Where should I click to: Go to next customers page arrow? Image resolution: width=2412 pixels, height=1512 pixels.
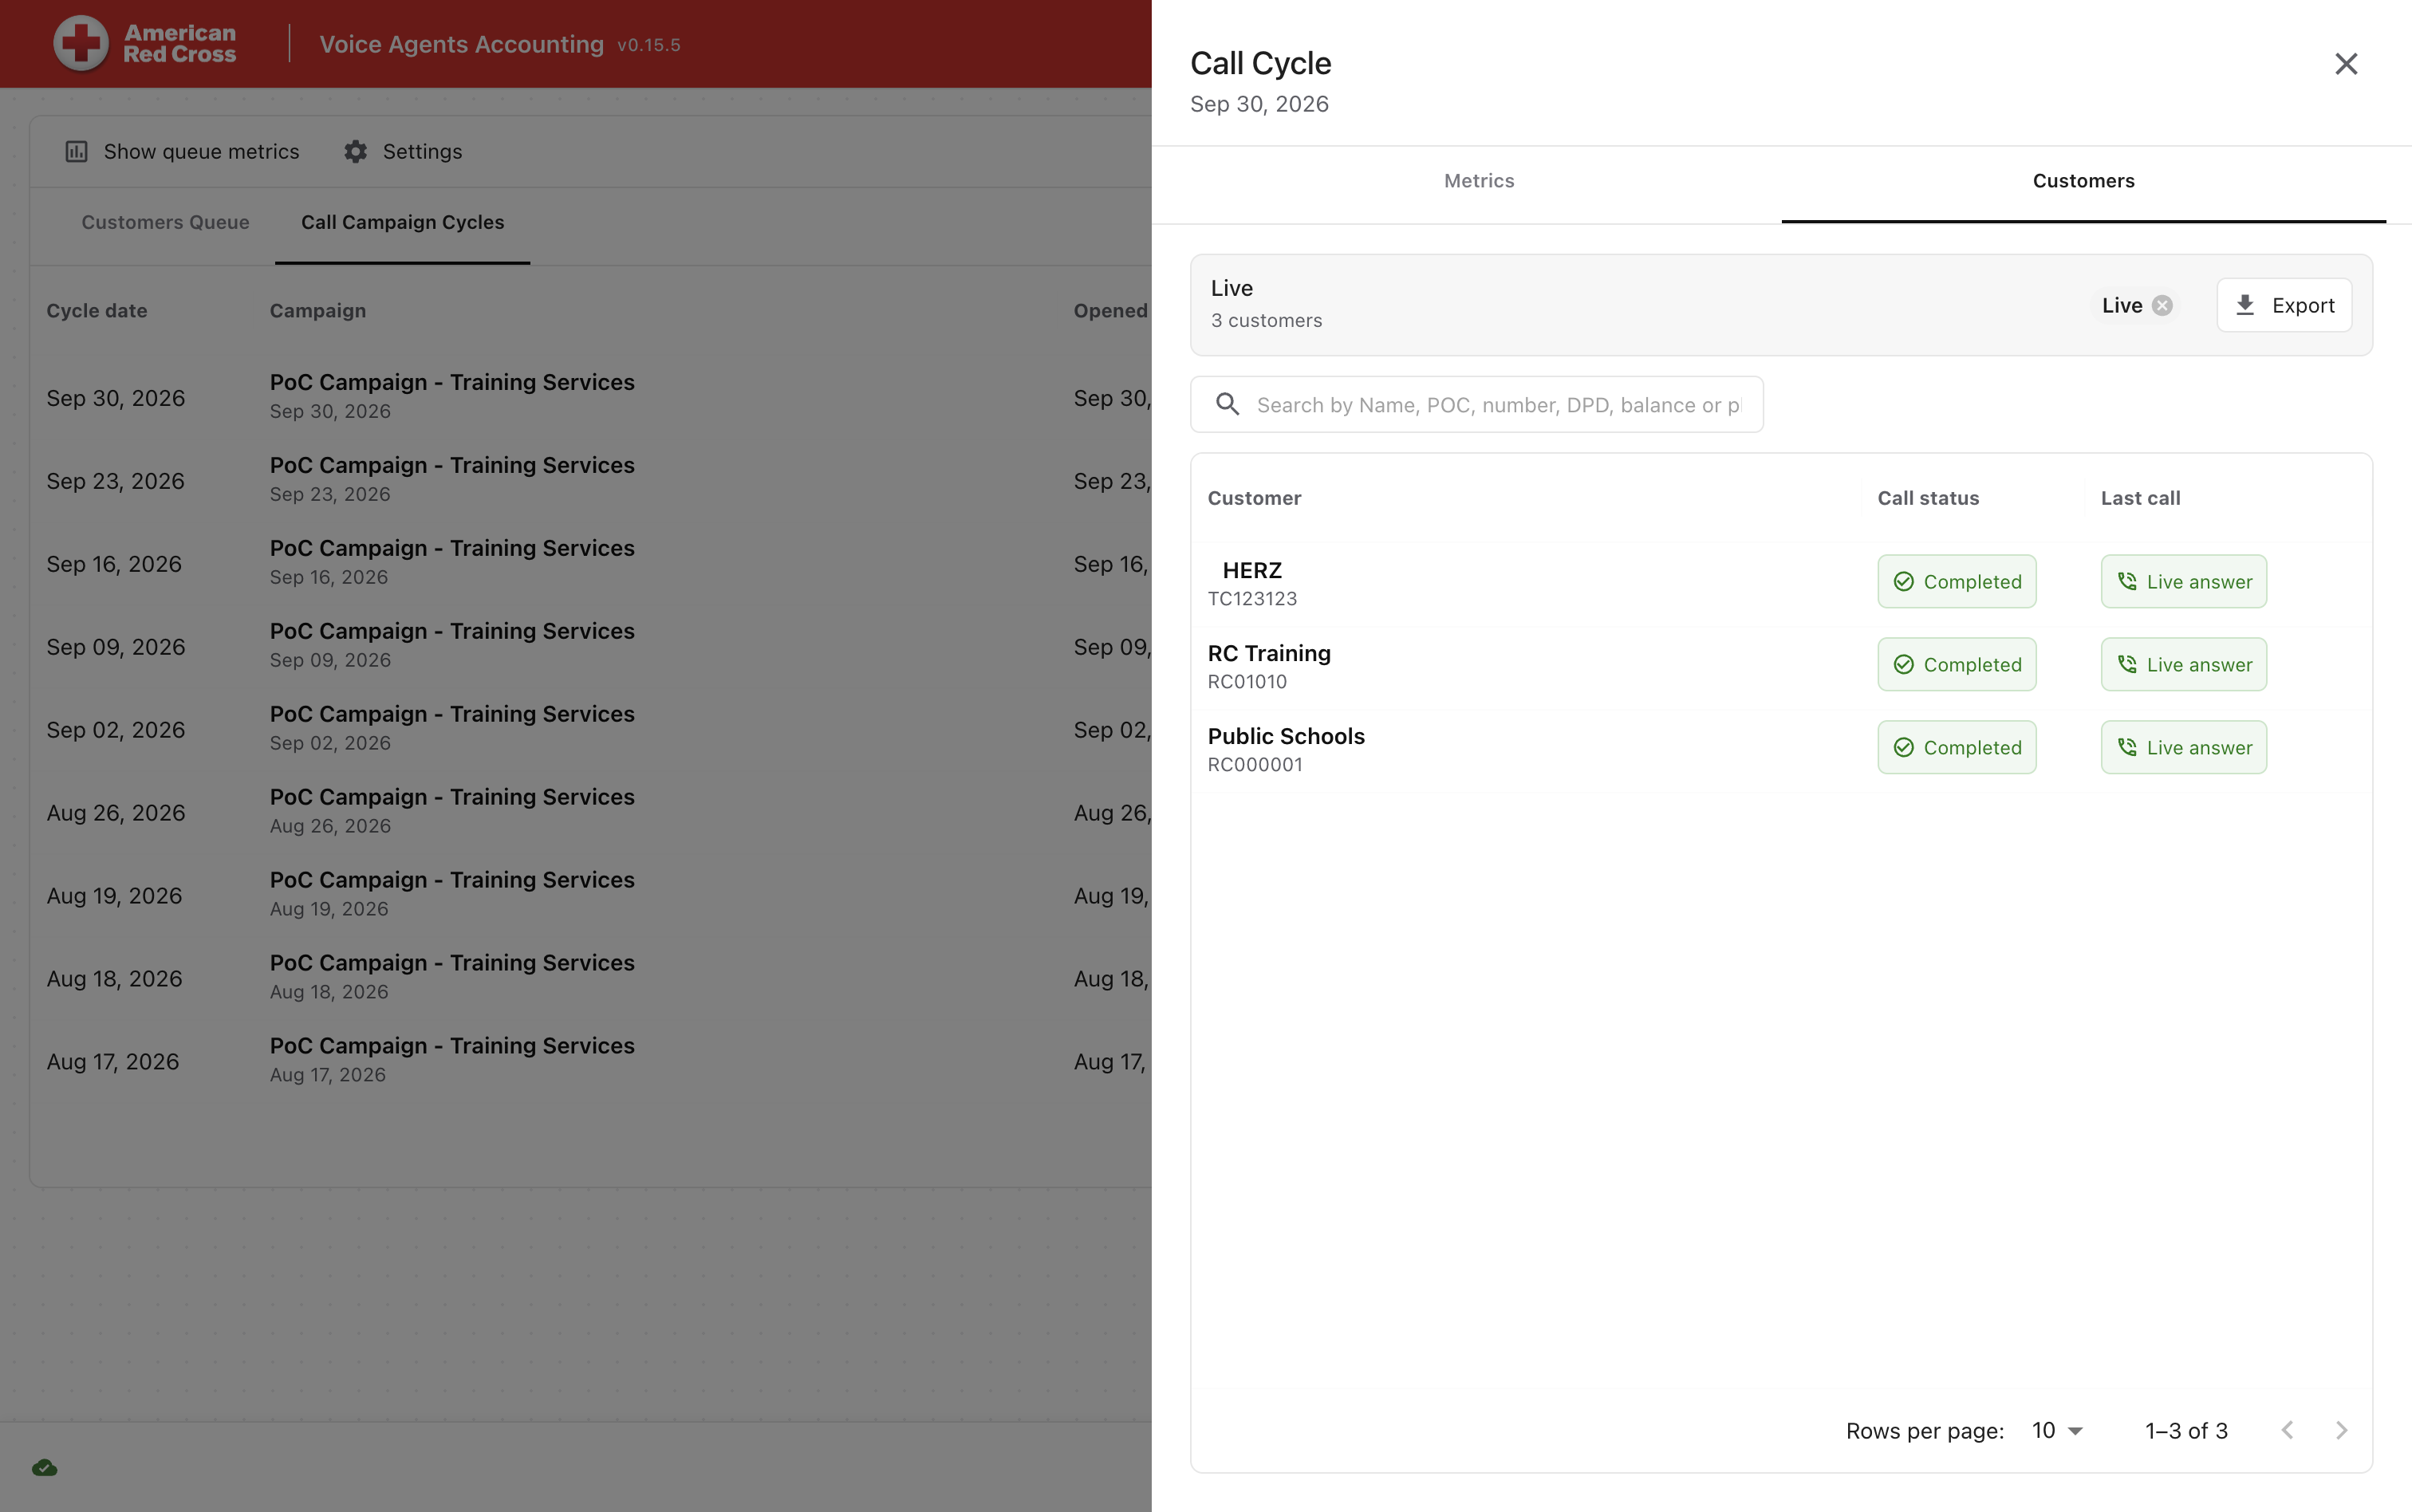tap(2341, 1430)
